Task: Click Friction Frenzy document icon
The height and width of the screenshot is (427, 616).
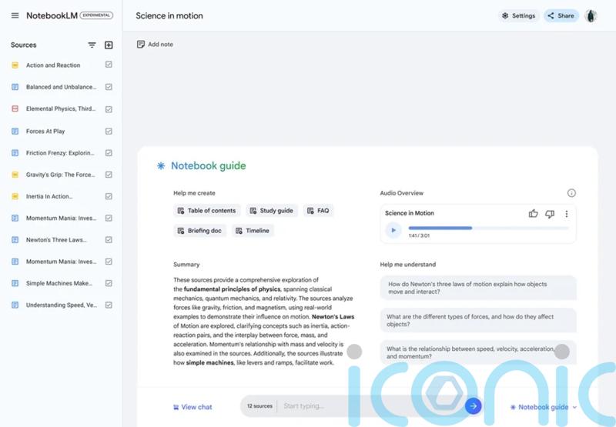Action: 15,153
